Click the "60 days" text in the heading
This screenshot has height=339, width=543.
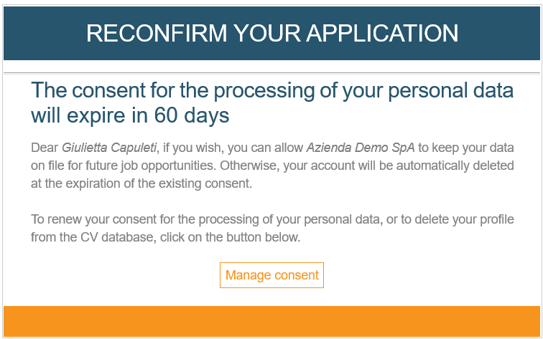click(192, 115)
